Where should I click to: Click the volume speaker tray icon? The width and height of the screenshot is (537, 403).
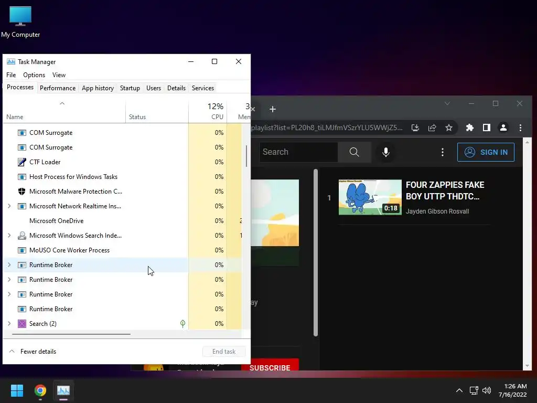486,390
